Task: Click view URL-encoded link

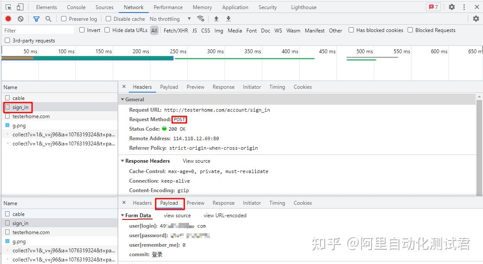Action: click(x=225, y=216)
